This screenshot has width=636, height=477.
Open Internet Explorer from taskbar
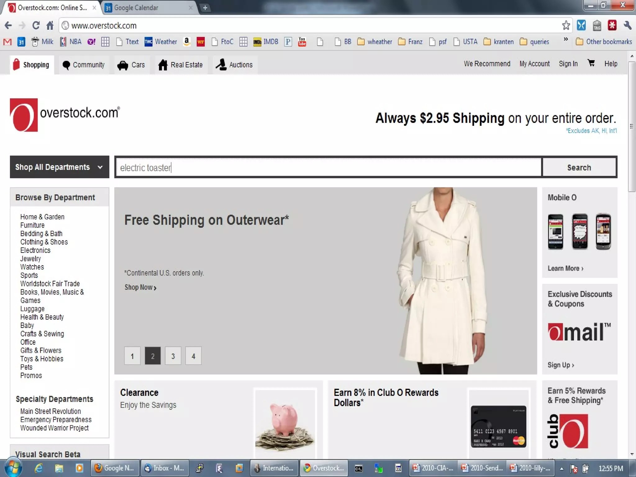click(39, 468)
